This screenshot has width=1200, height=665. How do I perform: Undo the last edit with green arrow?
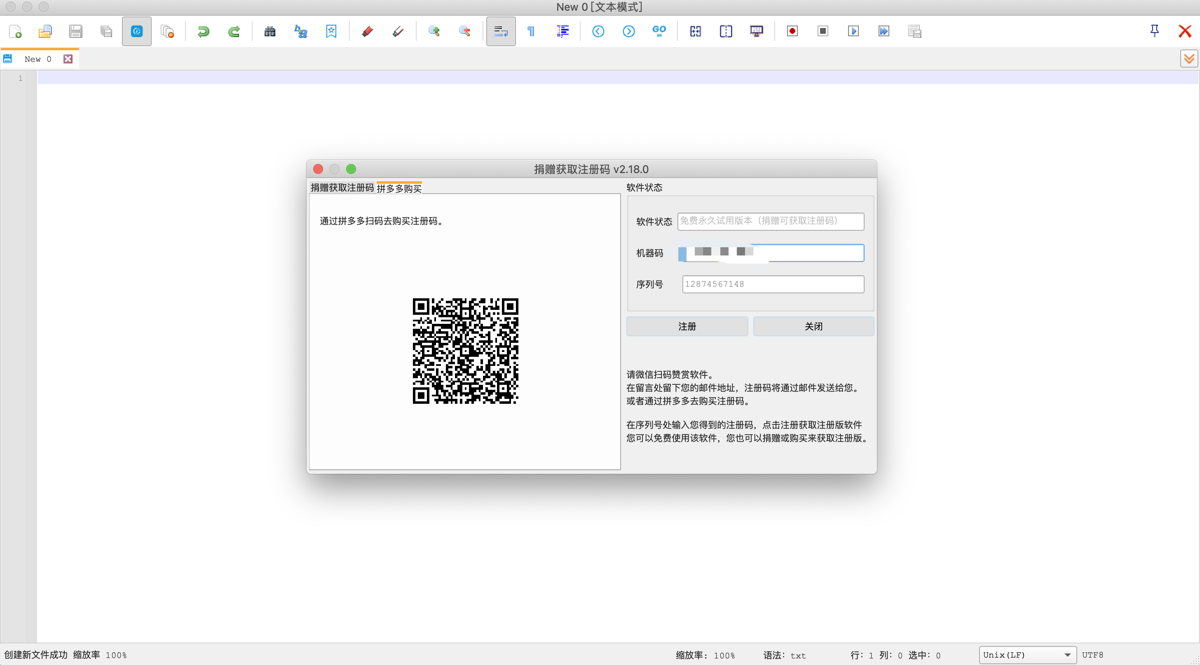(x=203, y=31)
